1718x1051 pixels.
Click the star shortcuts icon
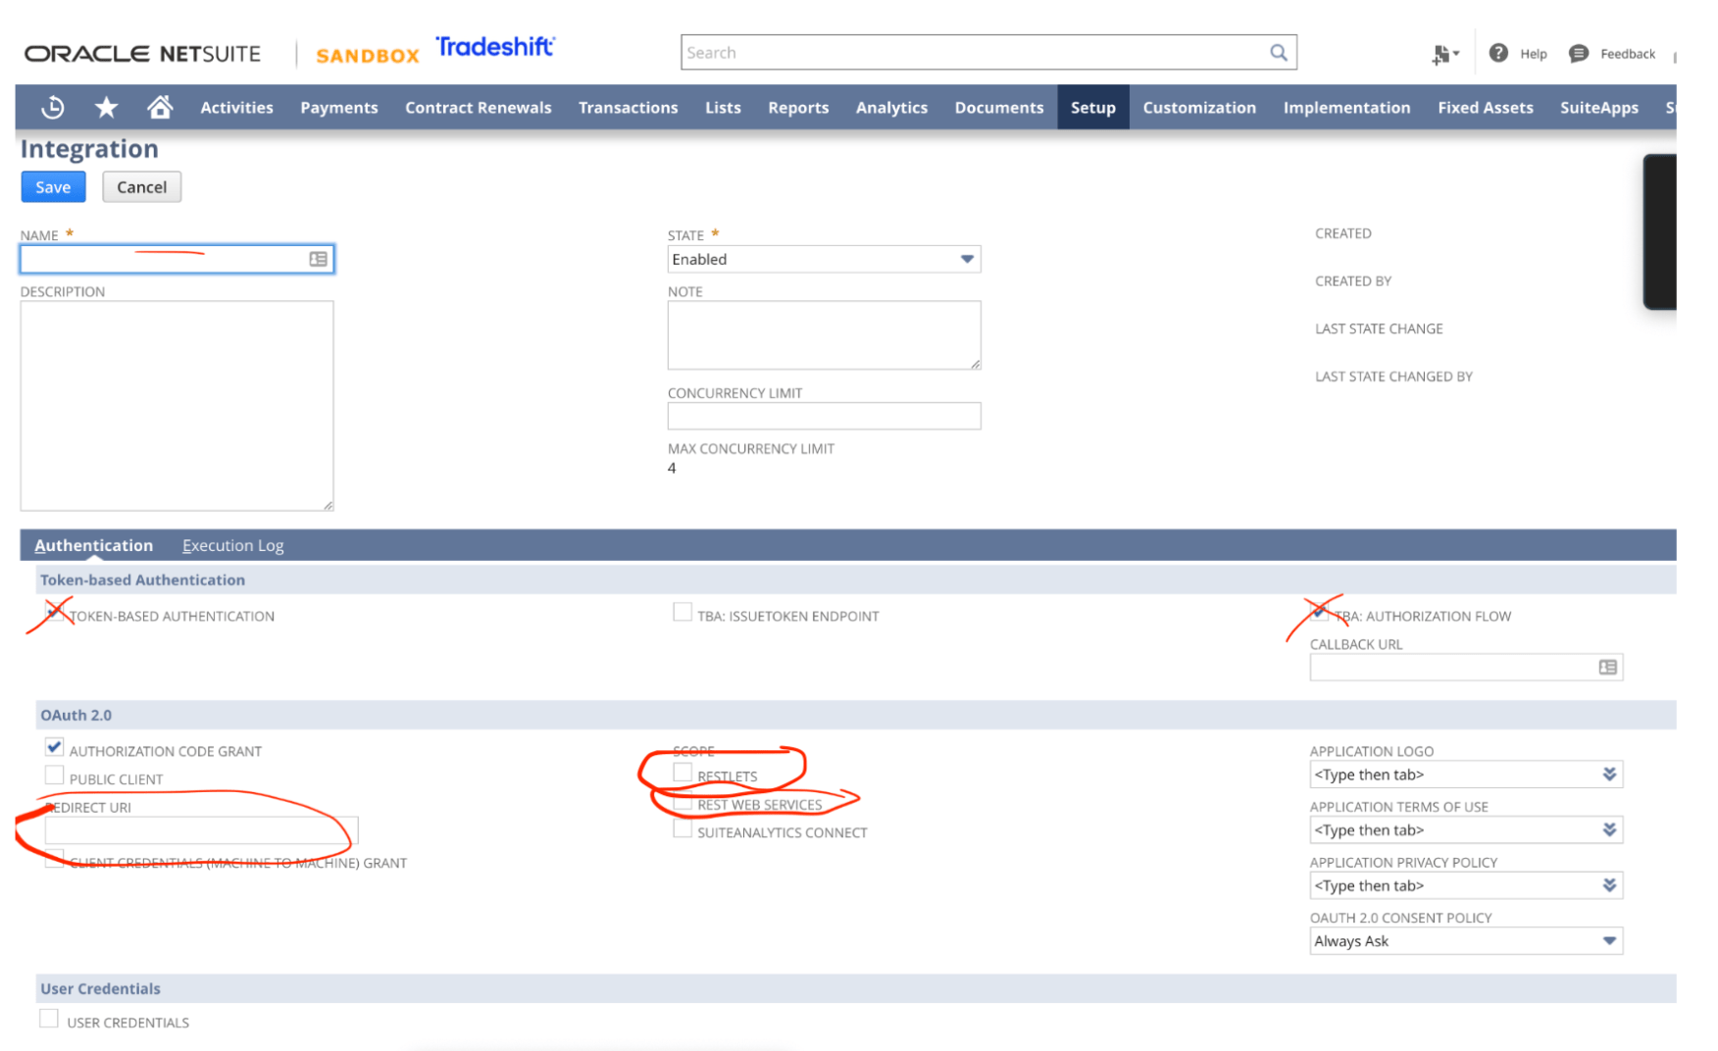pos(106,107)
